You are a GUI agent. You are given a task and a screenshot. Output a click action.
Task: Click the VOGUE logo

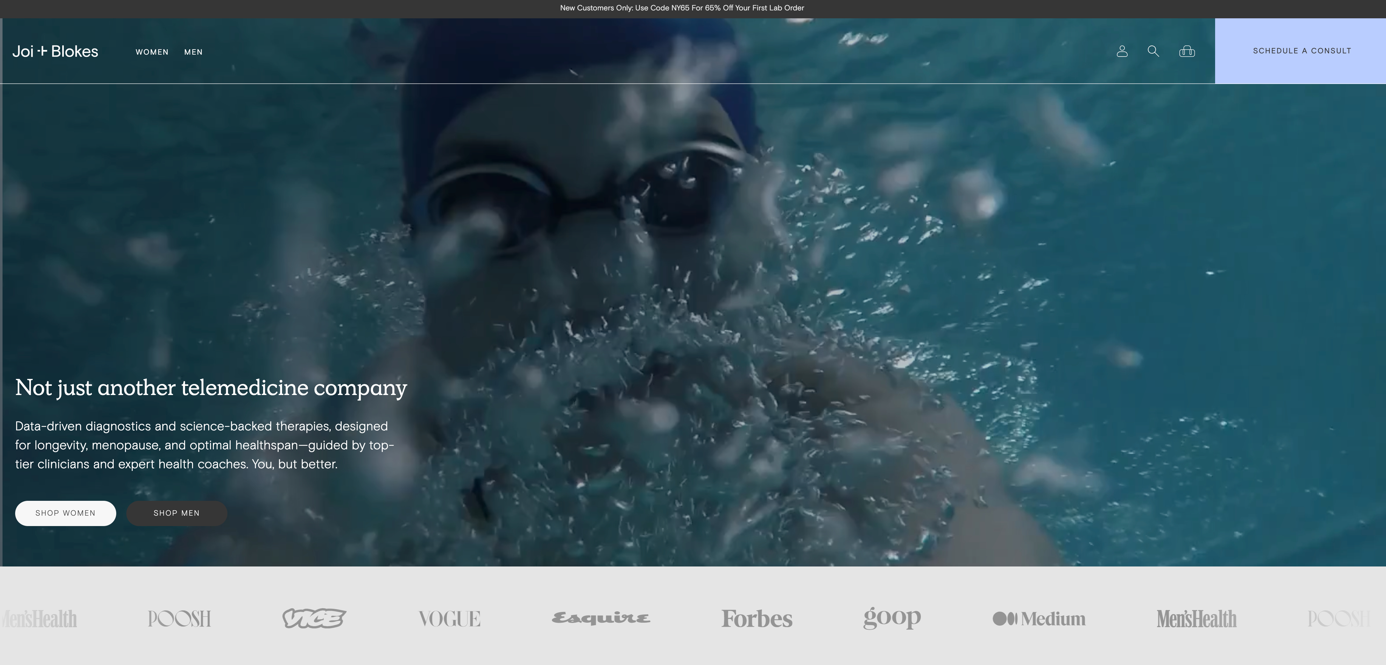450,619
